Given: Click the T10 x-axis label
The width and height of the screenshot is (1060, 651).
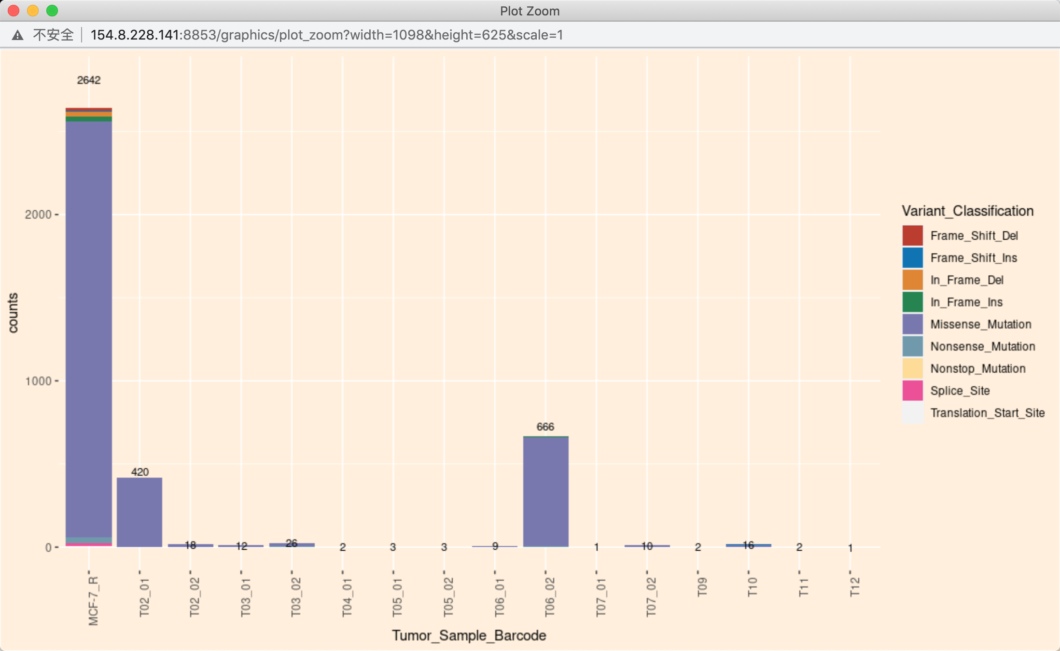Looking at the screenshot, I should point(752,587).
